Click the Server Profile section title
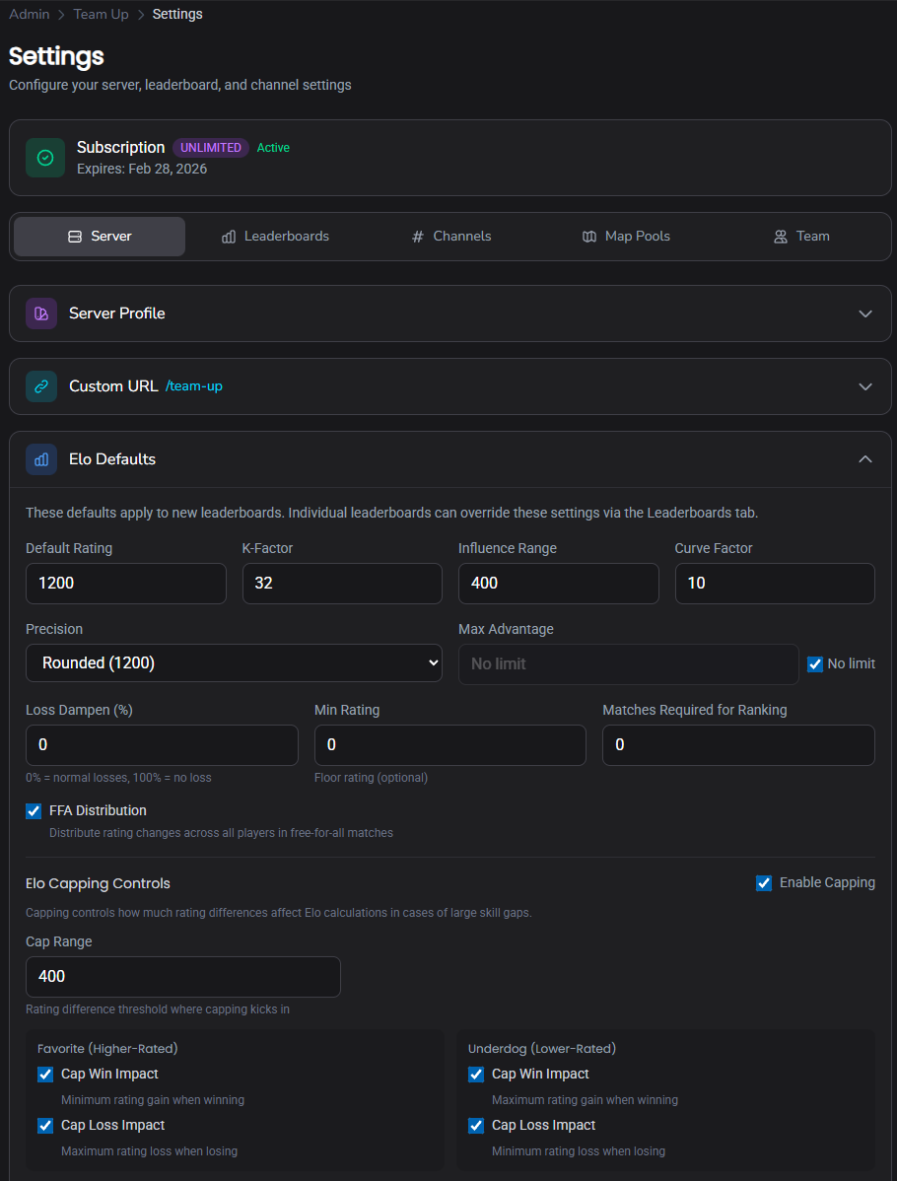The image size is (897, 1181). pos(116,313)
